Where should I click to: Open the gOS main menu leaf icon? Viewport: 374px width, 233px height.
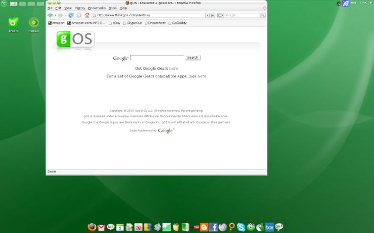[x=4, y=3]
